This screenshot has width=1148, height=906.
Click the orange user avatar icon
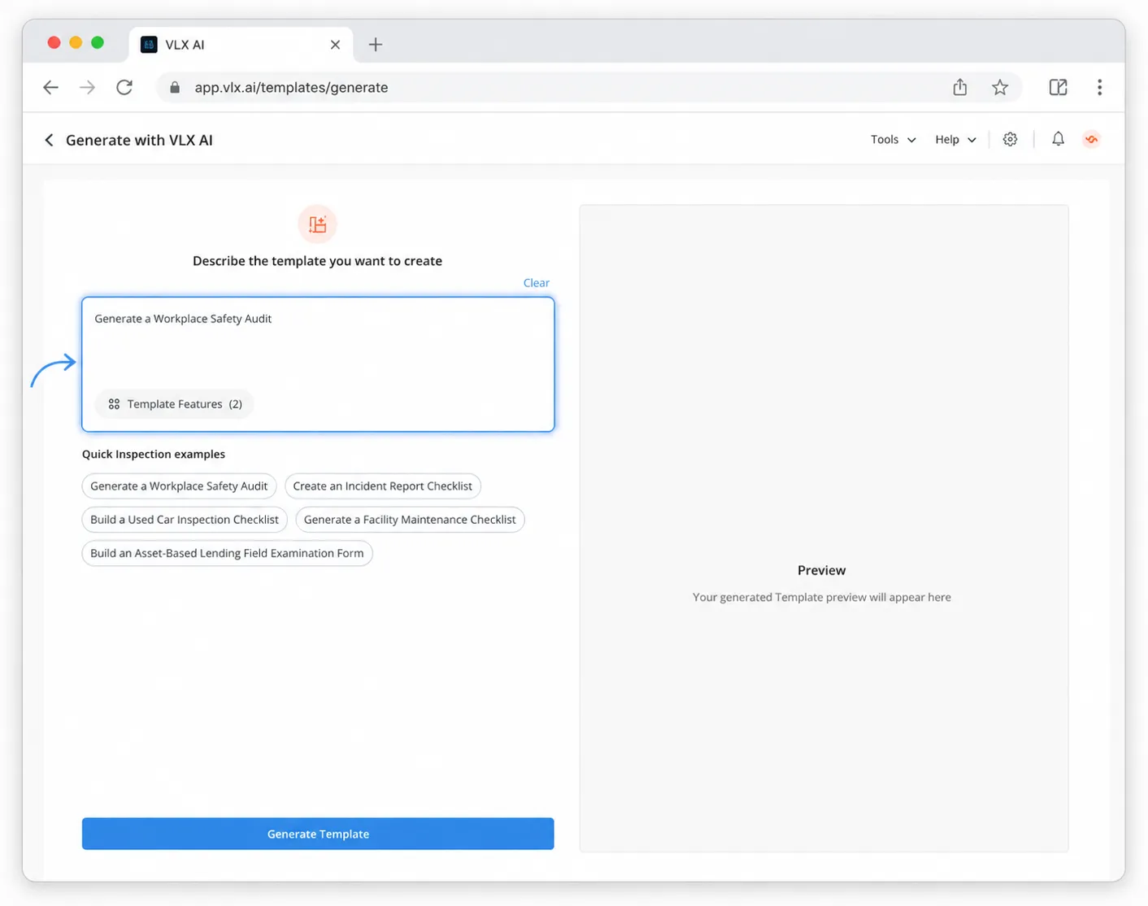pyautogui.click(x=1091, y=139)
